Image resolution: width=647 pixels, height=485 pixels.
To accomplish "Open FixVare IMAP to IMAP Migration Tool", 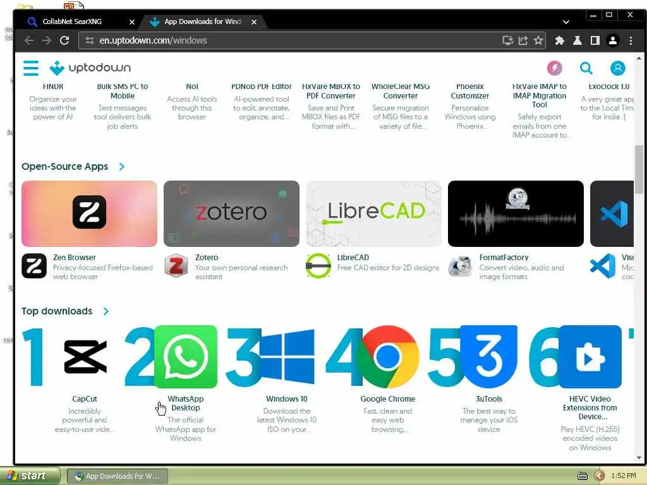I will (x=540, y=96).
